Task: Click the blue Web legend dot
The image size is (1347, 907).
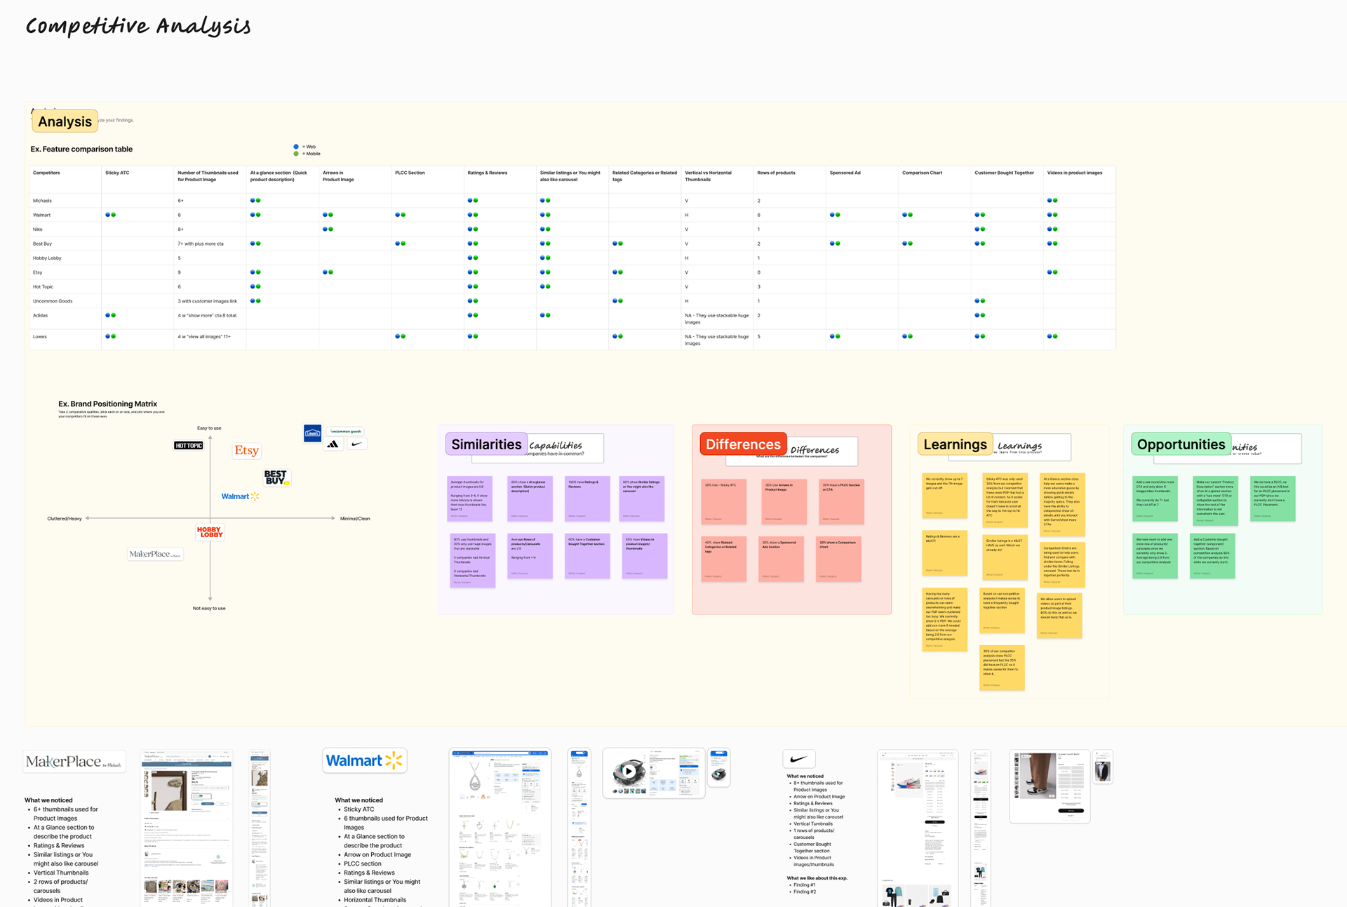Action: (x=296, y=147)
